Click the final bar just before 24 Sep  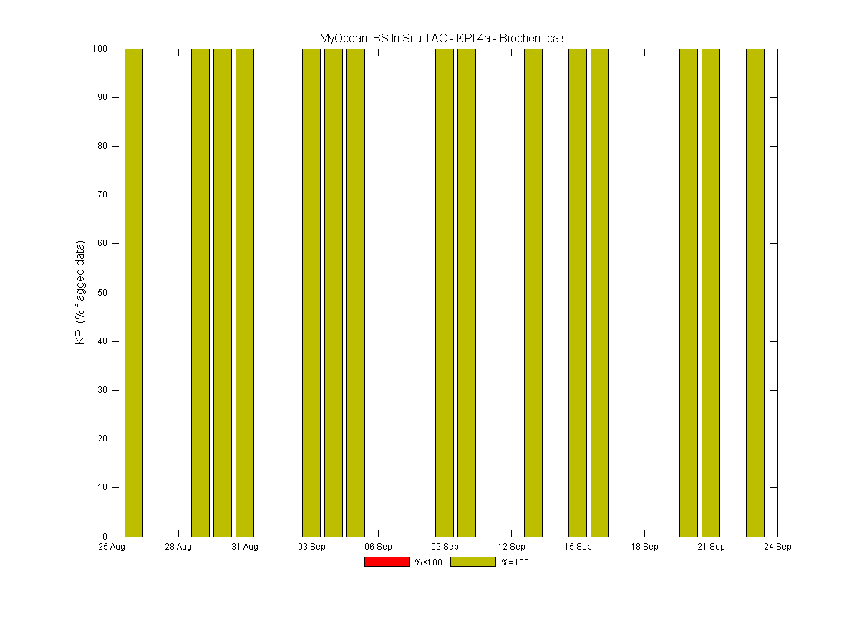click(x=755, y=293)
